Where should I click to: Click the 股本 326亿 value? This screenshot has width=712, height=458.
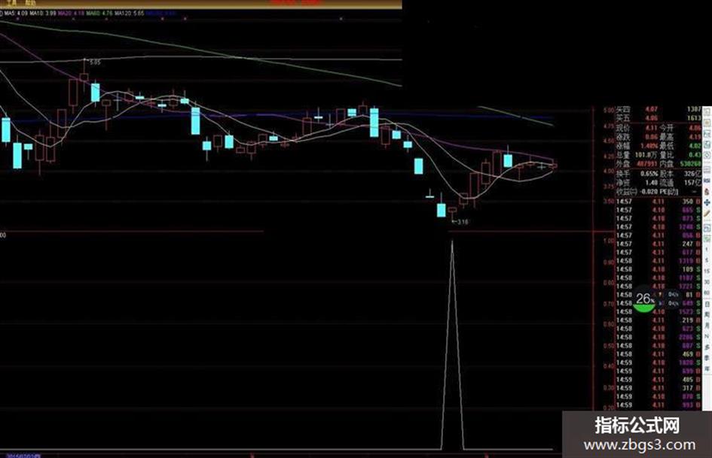(692, 174)
